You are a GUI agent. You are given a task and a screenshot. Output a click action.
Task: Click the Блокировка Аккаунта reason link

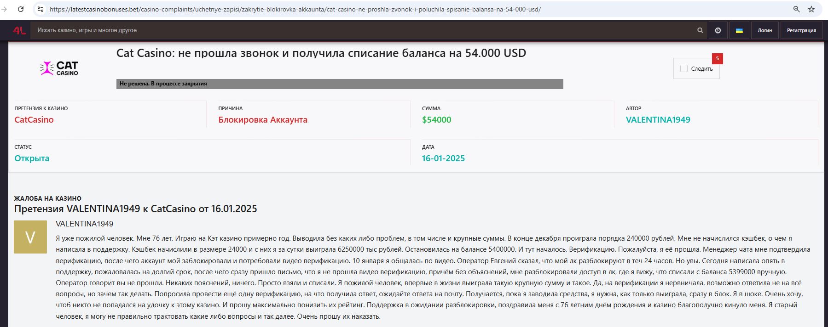[x=263, y=120]
